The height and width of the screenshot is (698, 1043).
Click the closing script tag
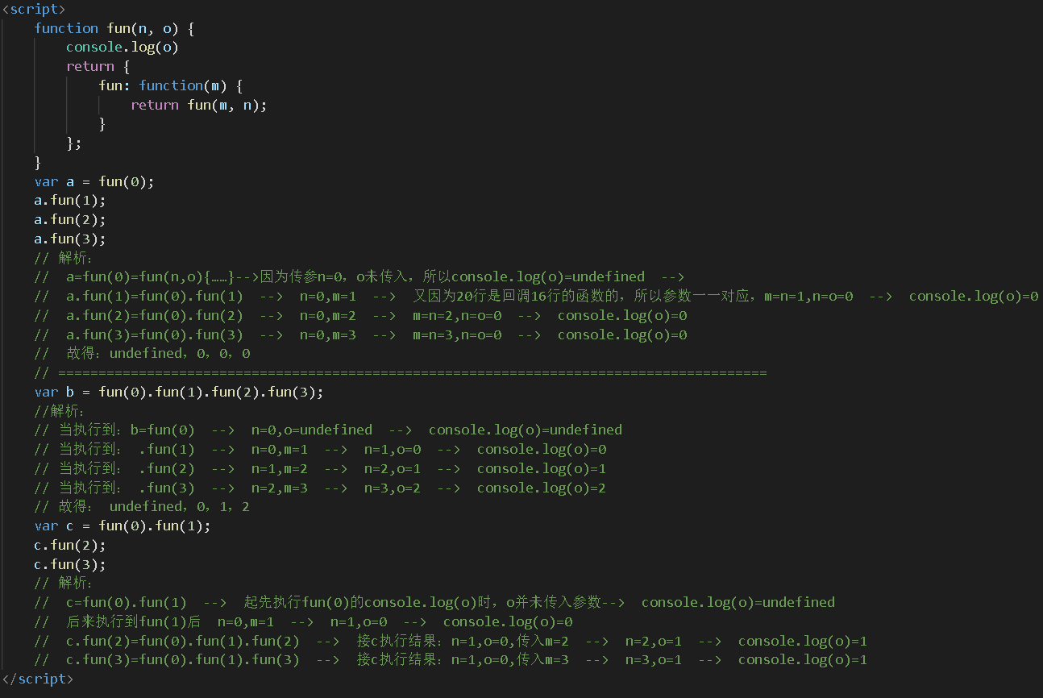pyautogui.click(x=37, y=679)
